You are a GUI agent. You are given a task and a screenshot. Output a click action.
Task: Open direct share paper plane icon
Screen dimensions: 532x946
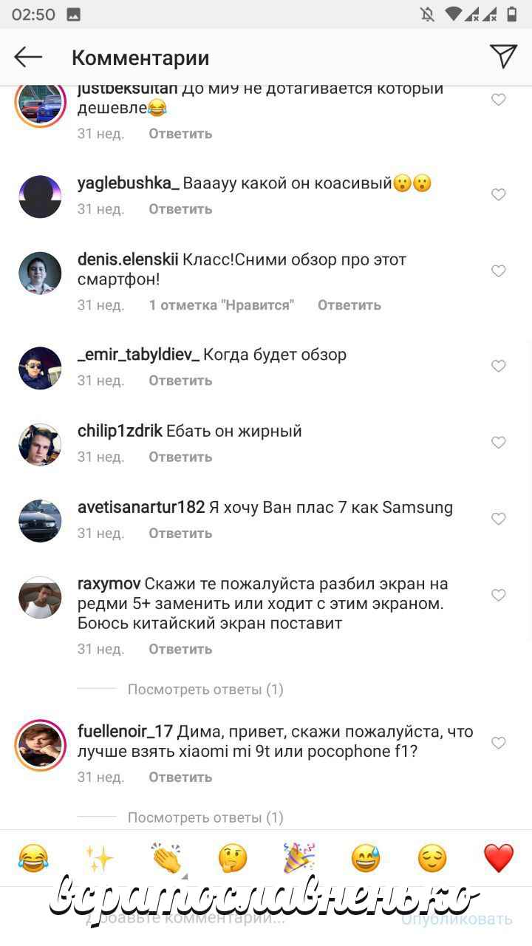click(503, 56)
